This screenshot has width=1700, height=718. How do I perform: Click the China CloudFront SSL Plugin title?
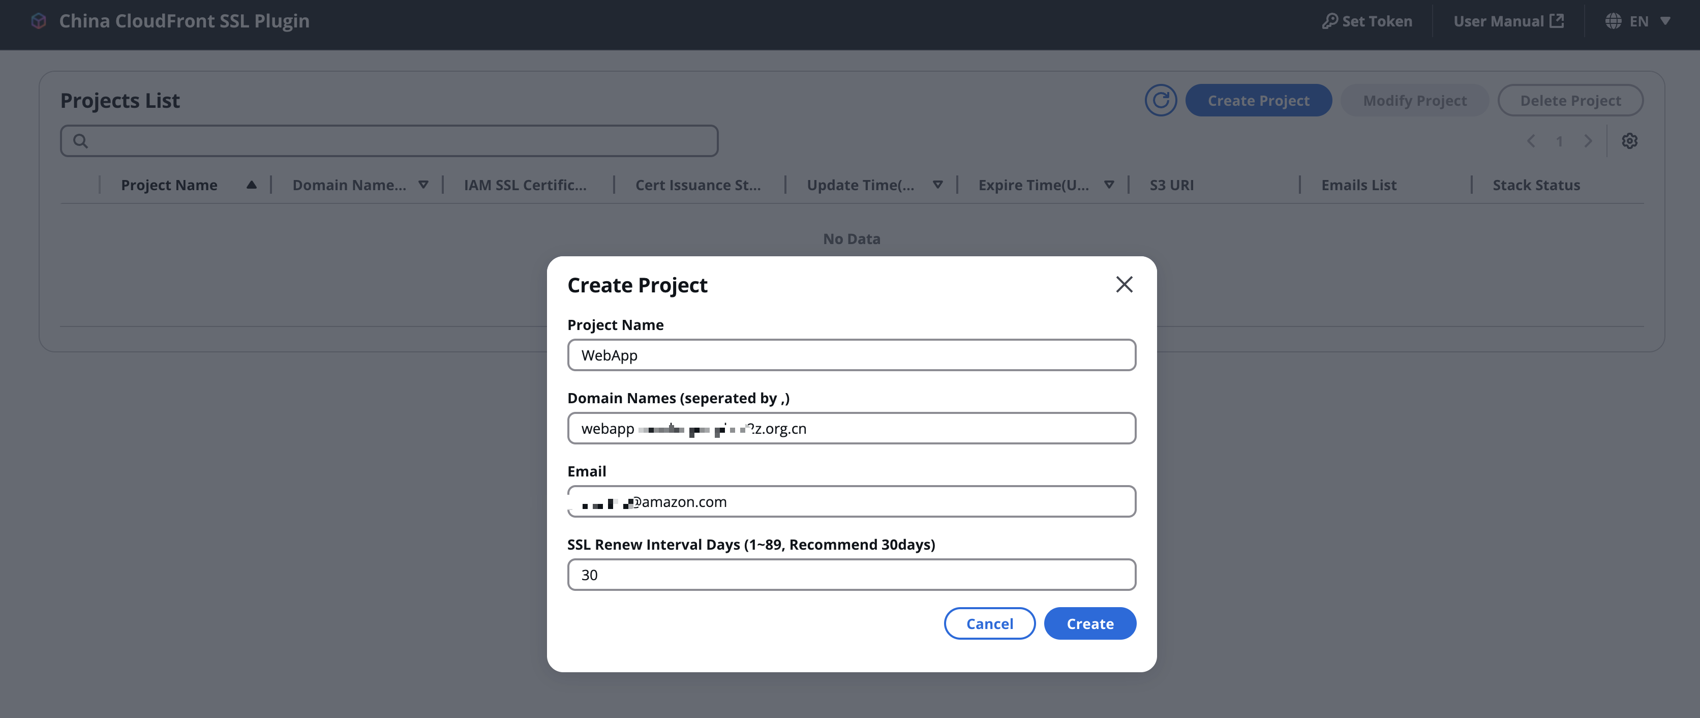point(184,21)
